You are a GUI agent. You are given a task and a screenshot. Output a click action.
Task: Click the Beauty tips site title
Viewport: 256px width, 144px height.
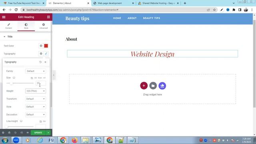(77, 18)
